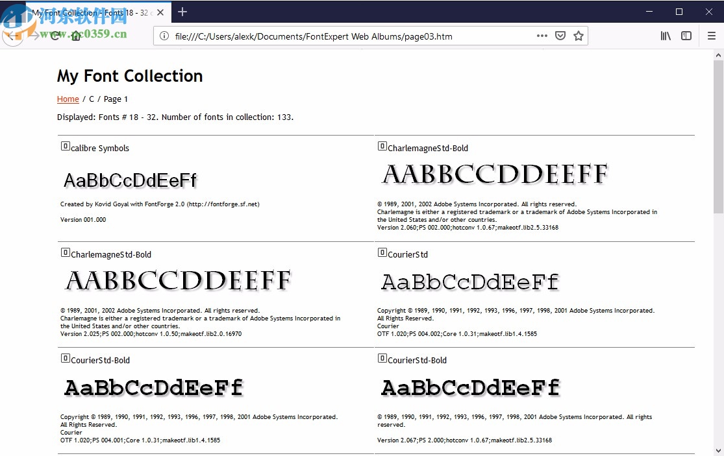724x456 pixels.
Task: Maximize the Firefox window
Action: (x=679, y=12)
